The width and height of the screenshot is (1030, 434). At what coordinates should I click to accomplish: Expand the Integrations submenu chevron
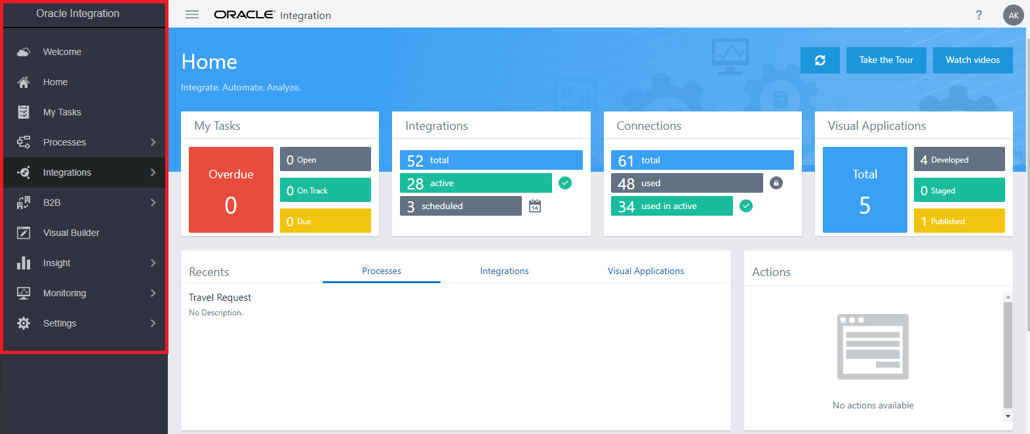153,172
